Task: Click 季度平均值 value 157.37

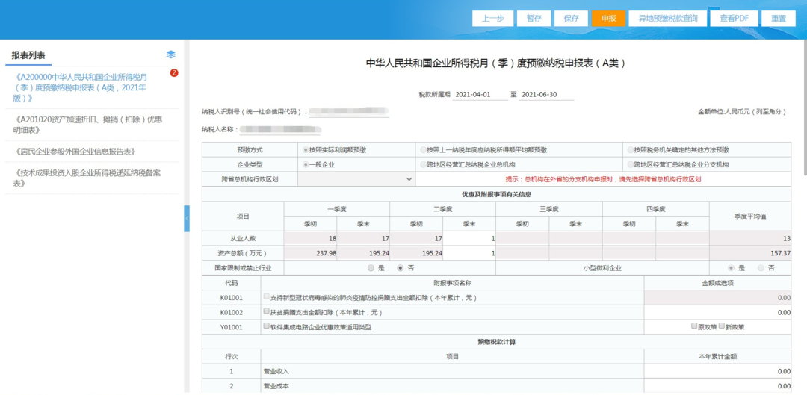Action: click(x=750, y=253)
